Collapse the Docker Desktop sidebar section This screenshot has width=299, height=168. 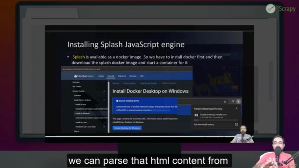click(x=104, y=91)
